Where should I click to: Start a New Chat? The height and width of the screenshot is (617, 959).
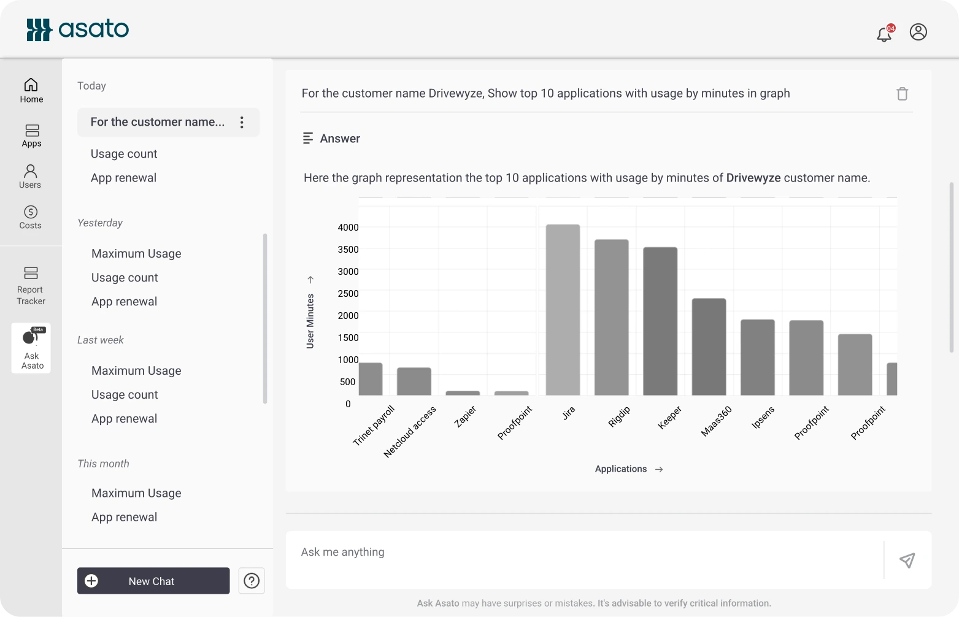tap(153, 581)
